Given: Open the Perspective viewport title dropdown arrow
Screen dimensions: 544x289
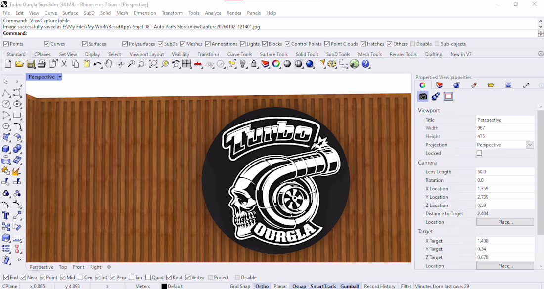Looking at the screenshot, I should click(60, 77).
